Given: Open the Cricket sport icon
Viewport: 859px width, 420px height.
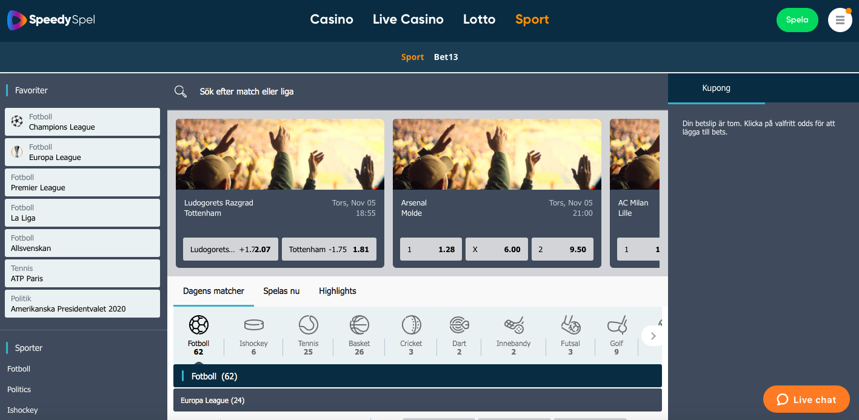Looking at the screenshot, I should pyautogui.click(x=410, y=324).
